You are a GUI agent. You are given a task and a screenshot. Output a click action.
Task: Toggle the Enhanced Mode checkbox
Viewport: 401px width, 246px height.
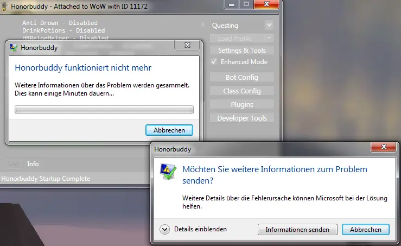[x=214, y=62]
